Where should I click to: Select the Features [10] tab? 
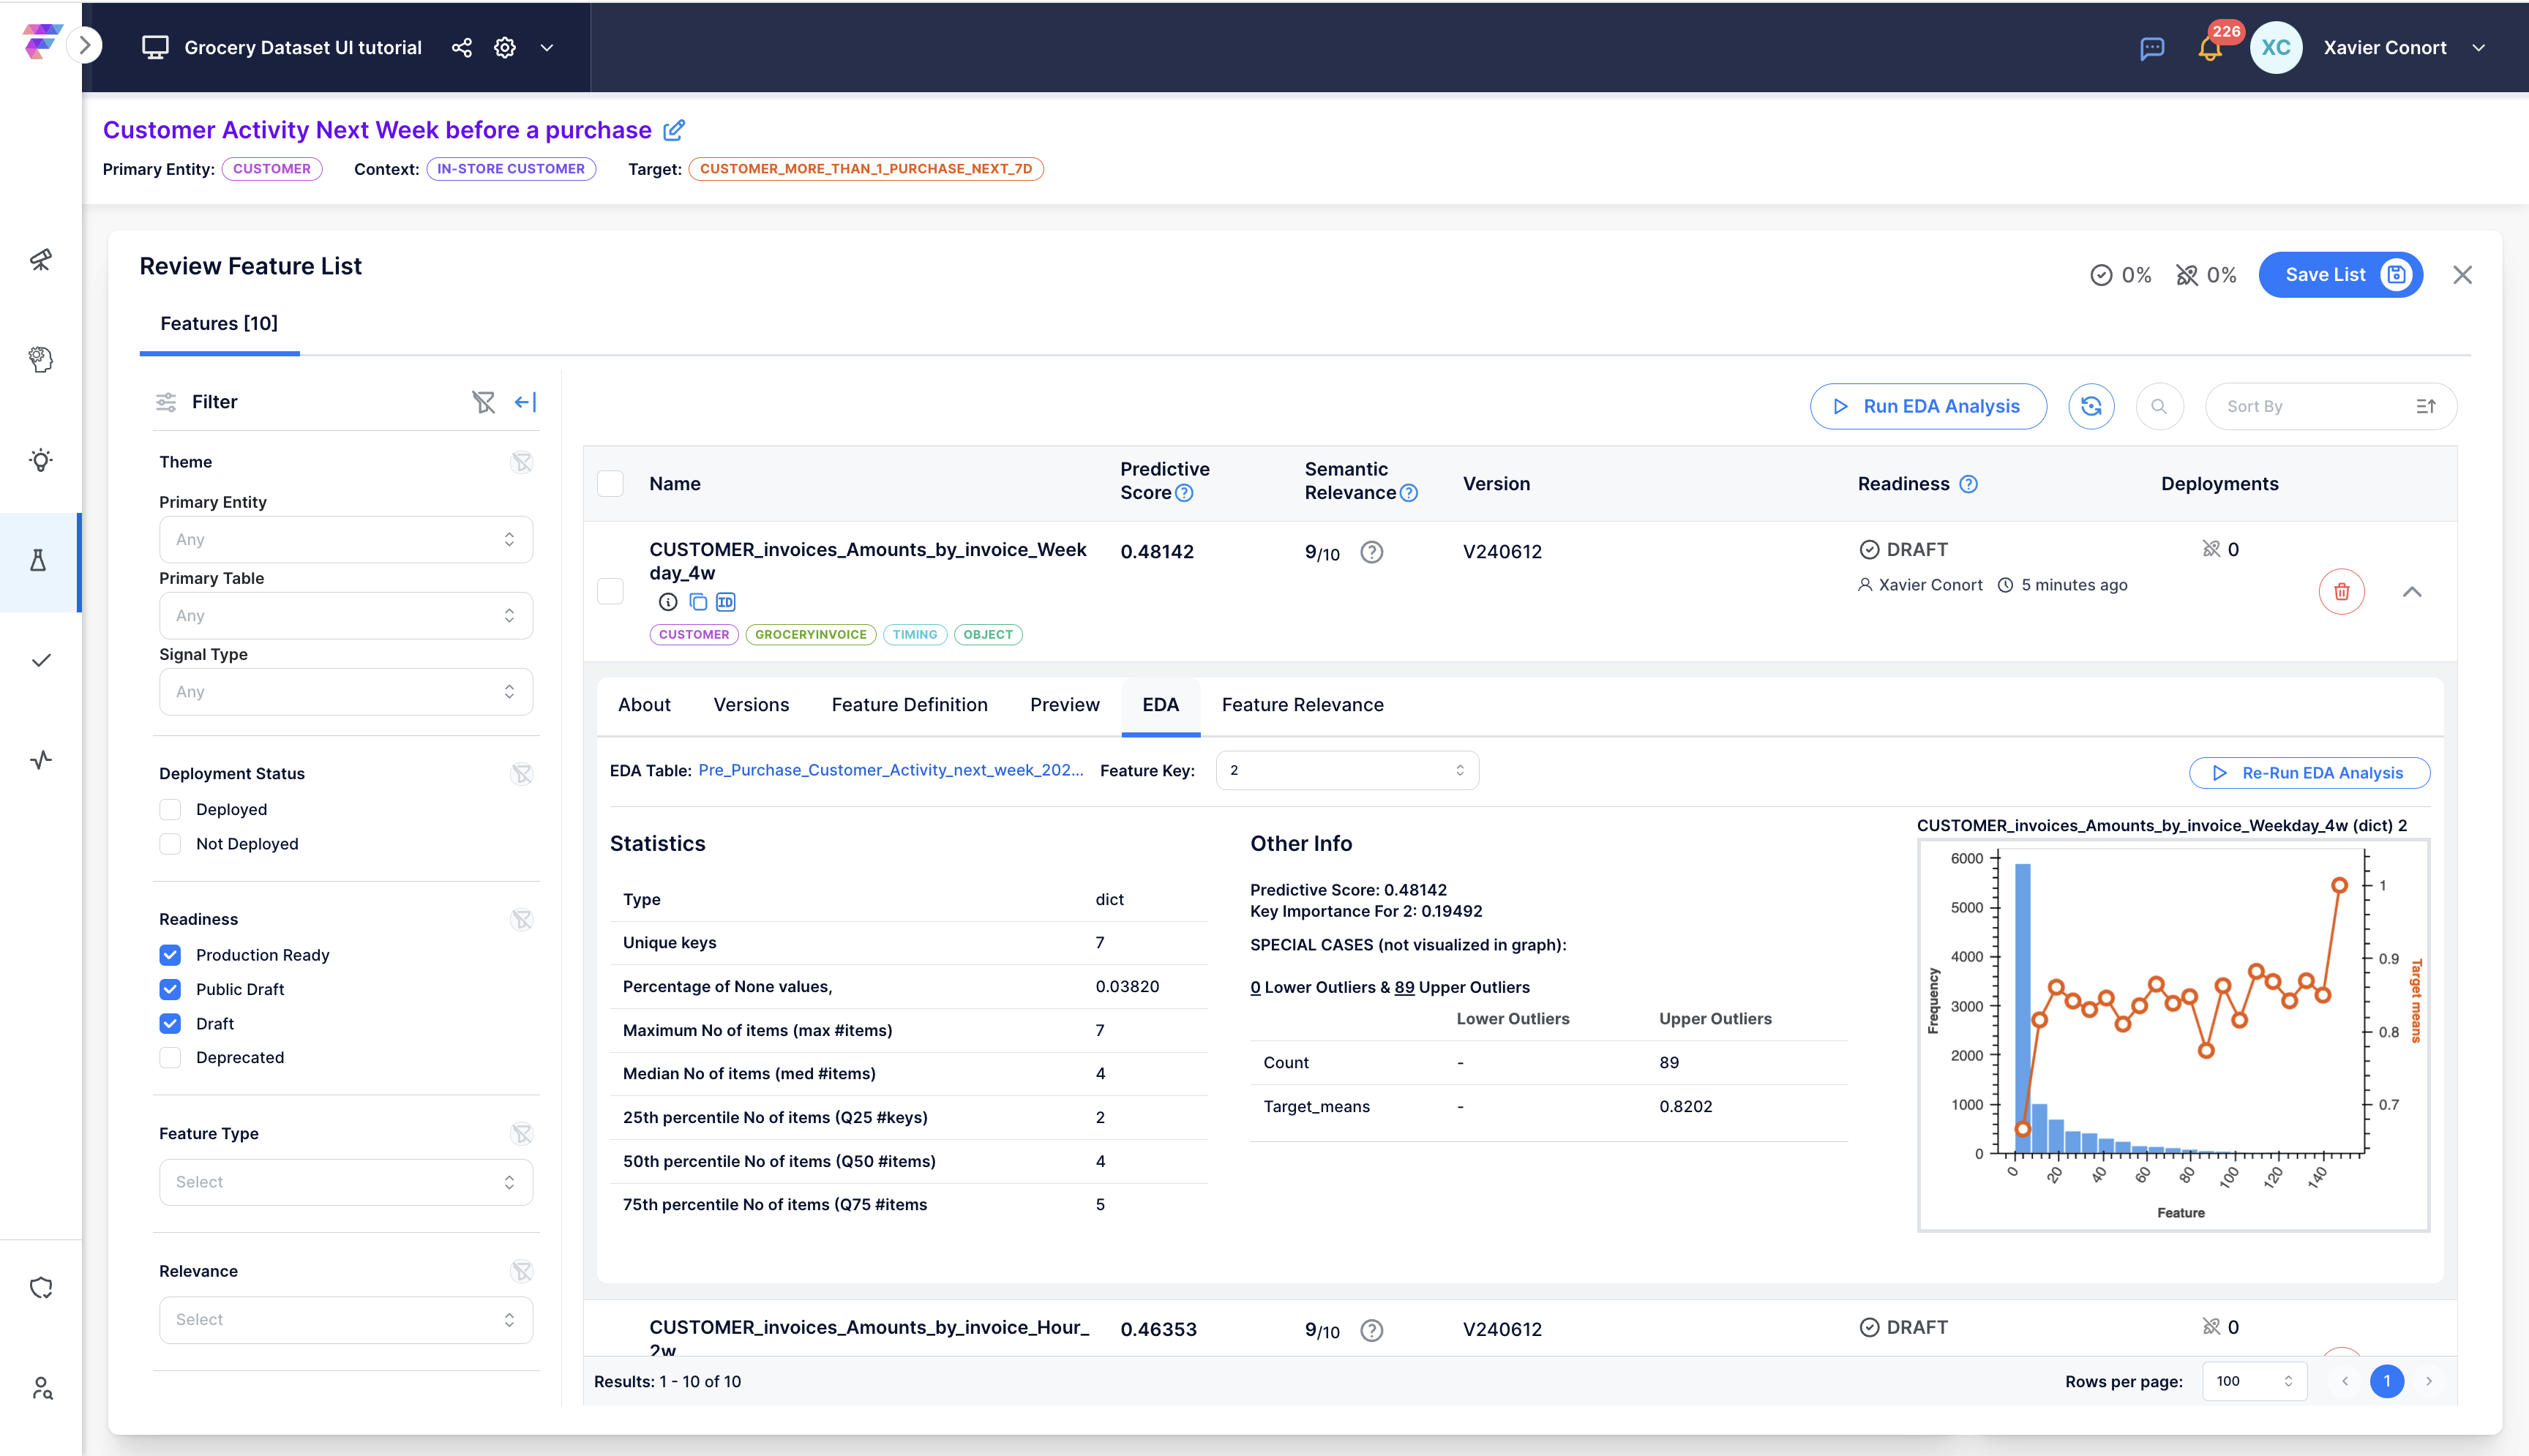[x=219, y=324]
